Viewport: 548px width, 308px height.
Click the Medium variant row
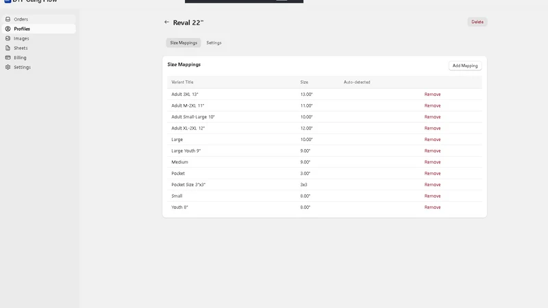(324, 162)
